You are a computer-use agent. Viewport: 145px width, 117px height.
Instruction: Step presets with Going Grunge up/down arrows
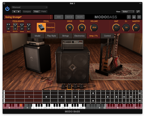[51, 17]
